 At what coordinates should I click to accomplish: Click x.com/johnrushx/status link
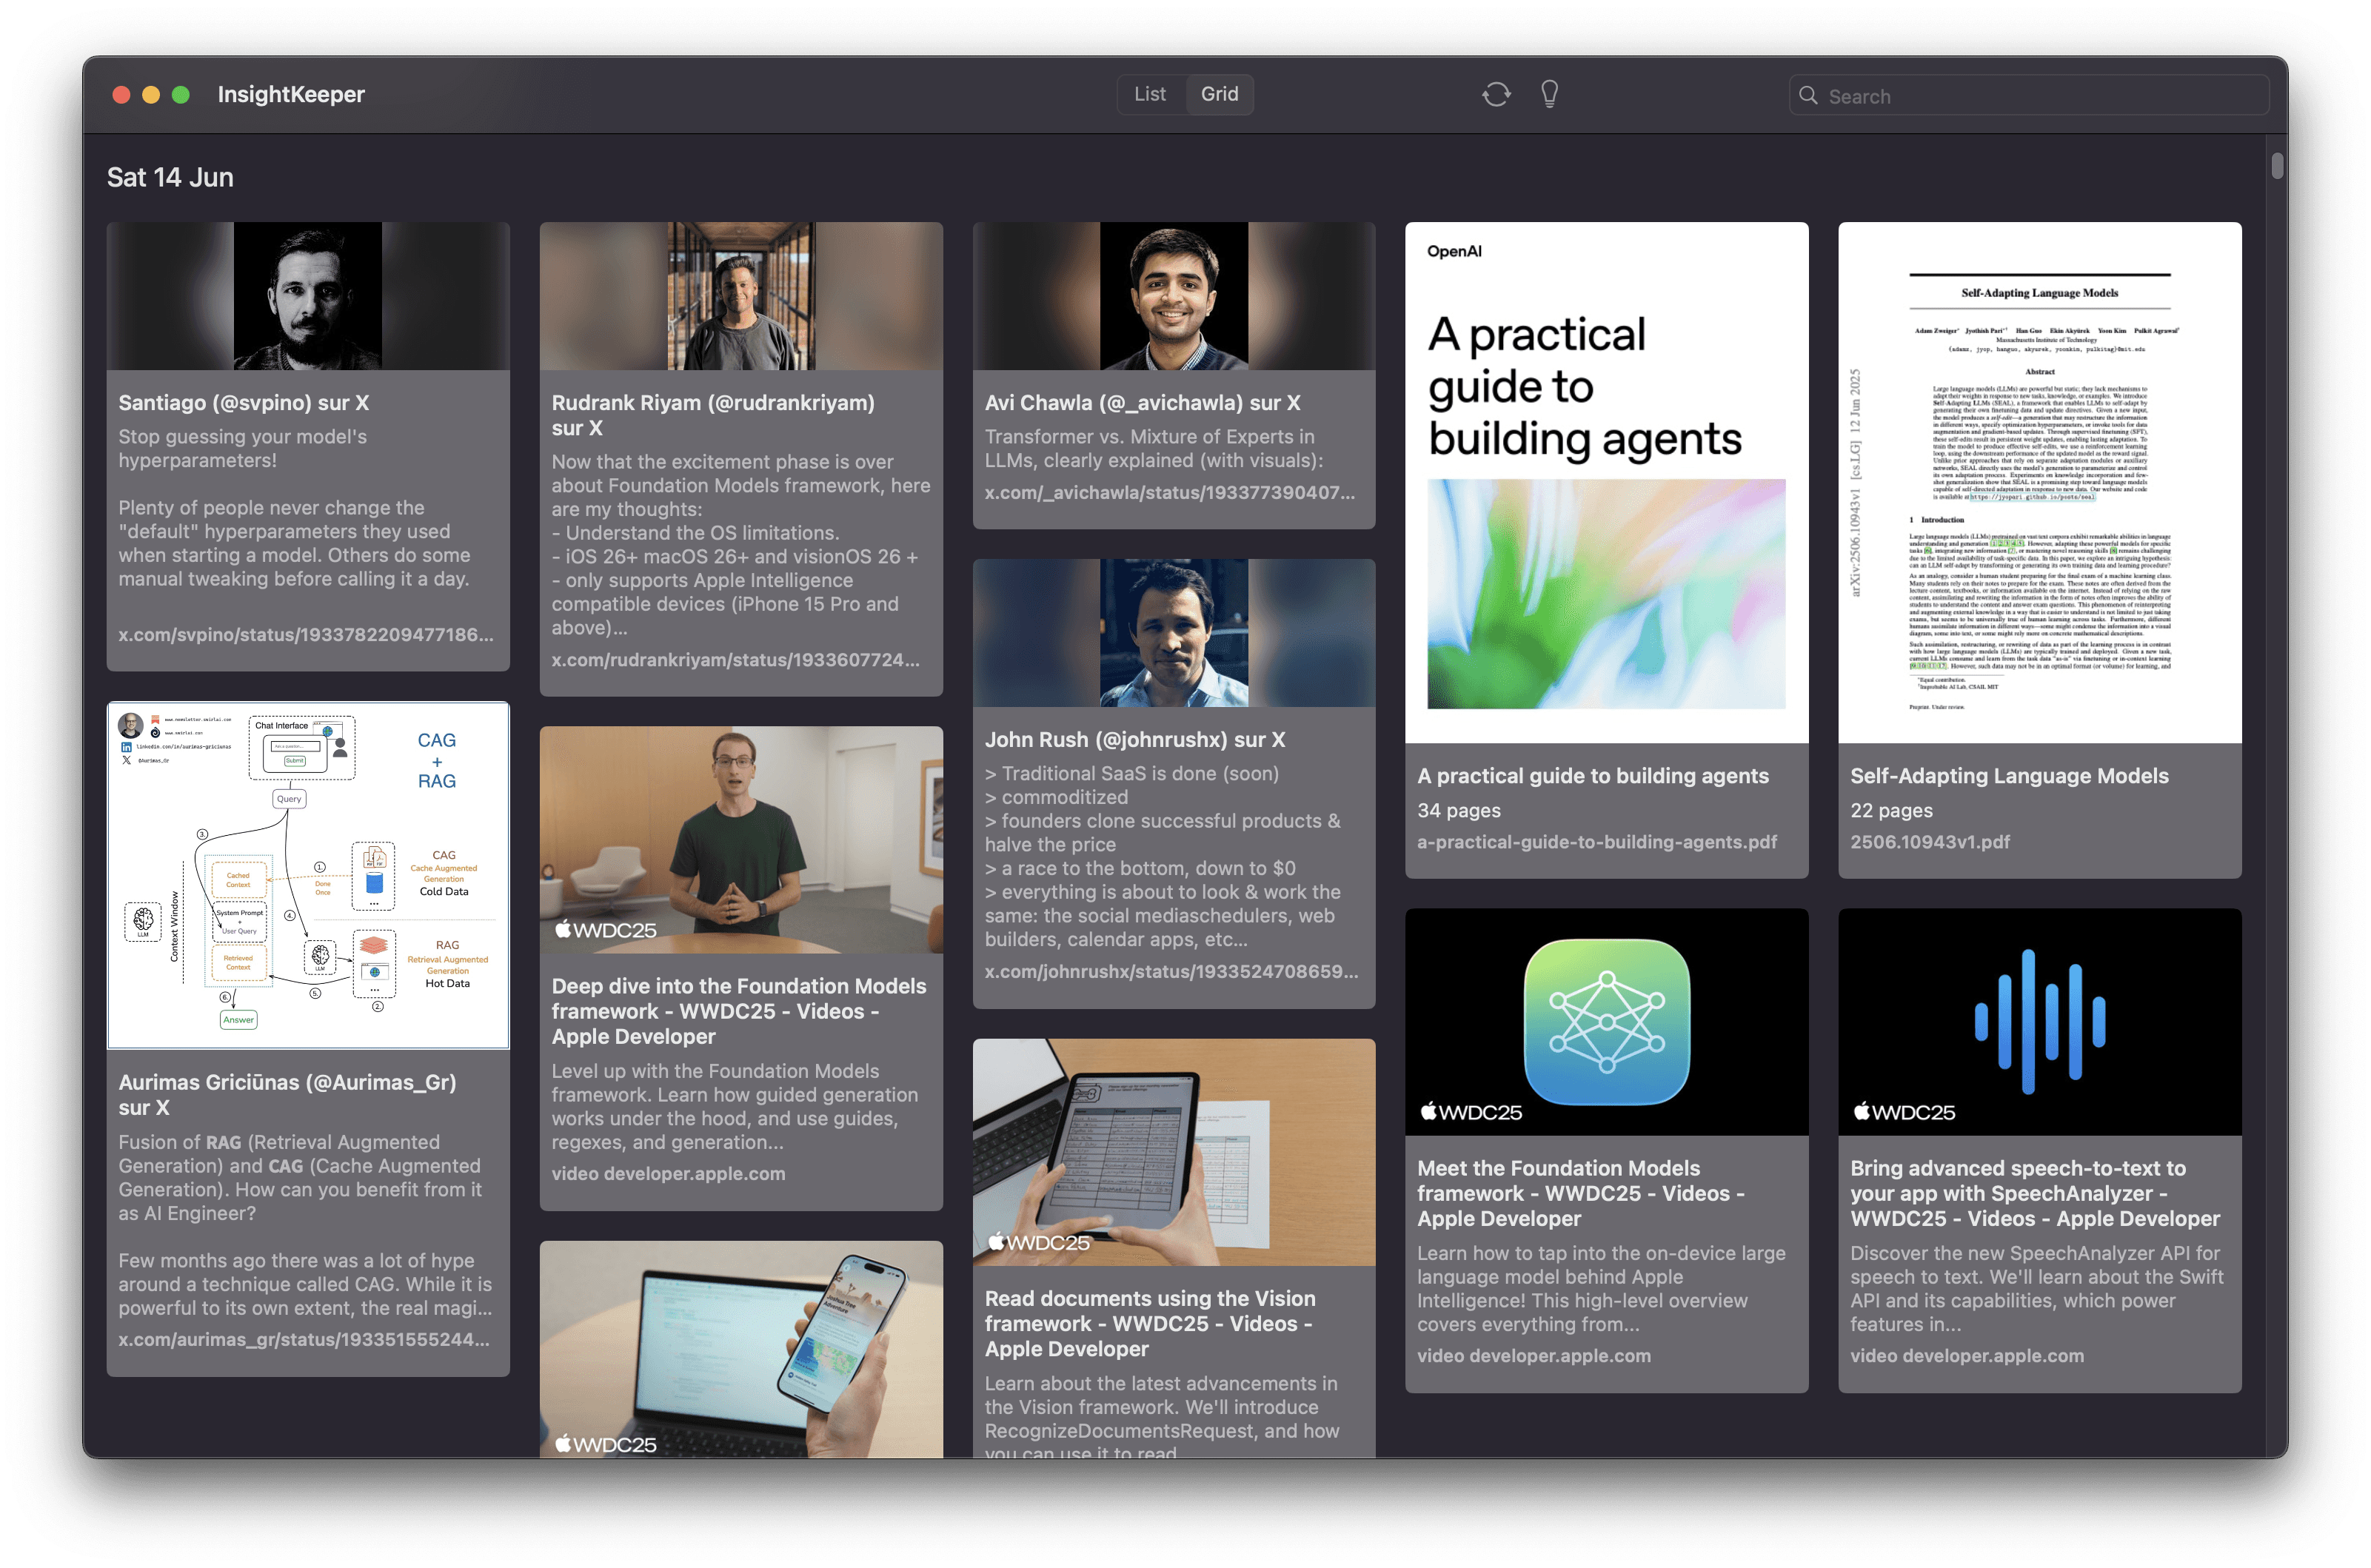coord(1171,972)
